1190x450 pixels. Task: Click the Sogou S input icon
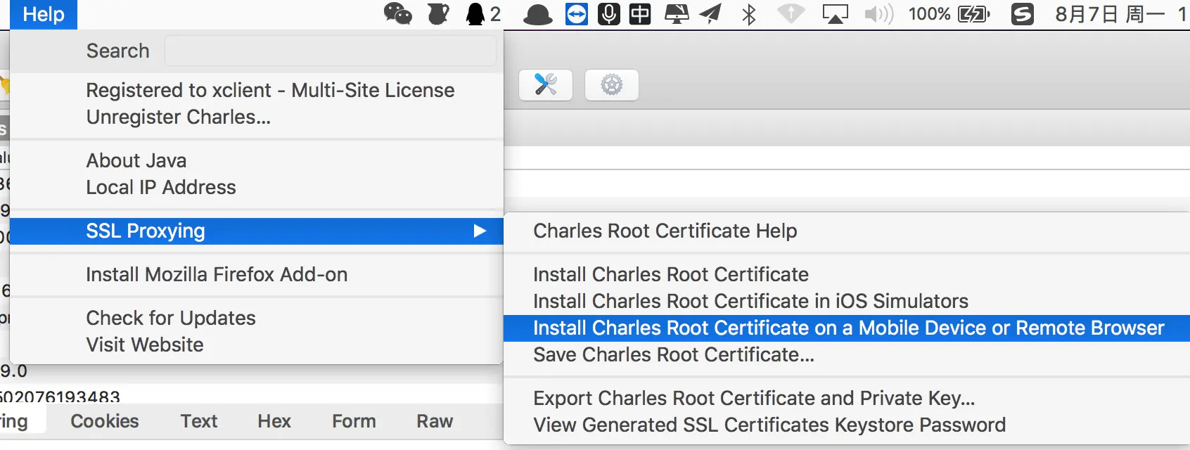click(1023, 14)
